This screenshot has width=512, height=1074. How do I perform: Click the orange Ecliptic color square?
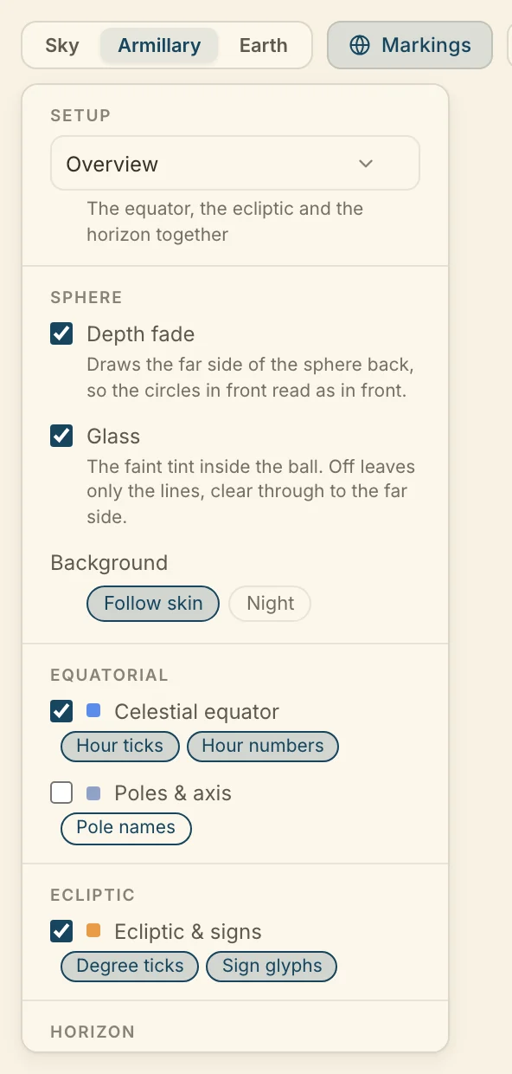(93, 931)
